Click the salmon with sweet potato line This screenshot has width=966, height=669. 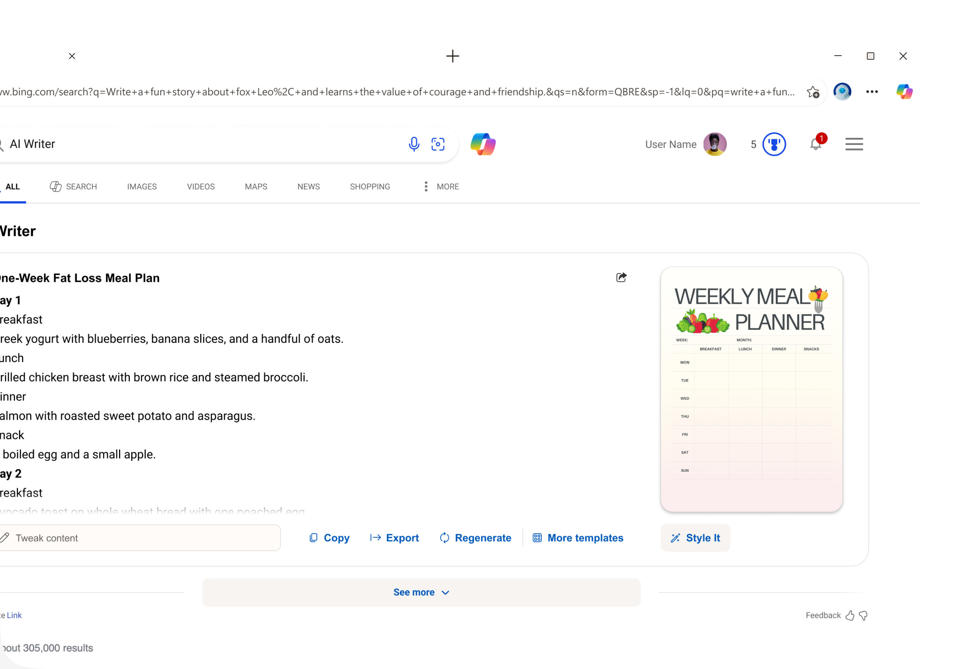pyautogui.click(x=128, y=416)
